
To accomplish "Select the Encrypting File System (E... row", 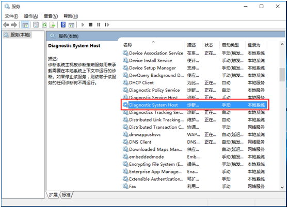I will (195, 164).
